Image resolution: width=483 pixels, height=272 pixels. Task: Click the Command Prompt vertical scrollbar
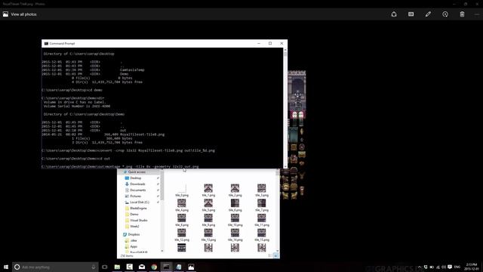pos(285,108)
